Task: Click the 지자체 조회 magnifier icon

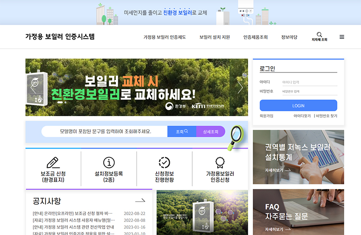Action: tap(319, 35)
